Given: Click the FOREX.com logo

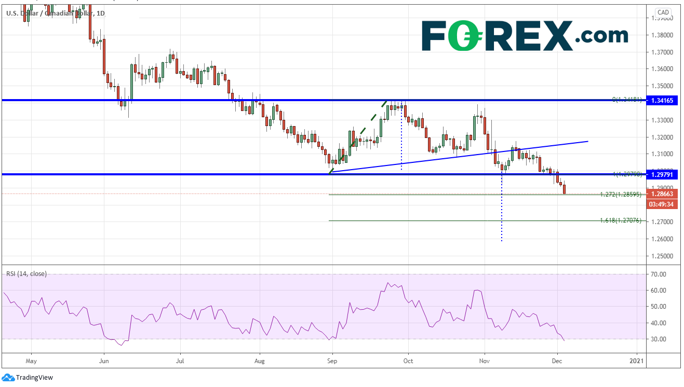Looking at the screenshot, I should (525, 35).
